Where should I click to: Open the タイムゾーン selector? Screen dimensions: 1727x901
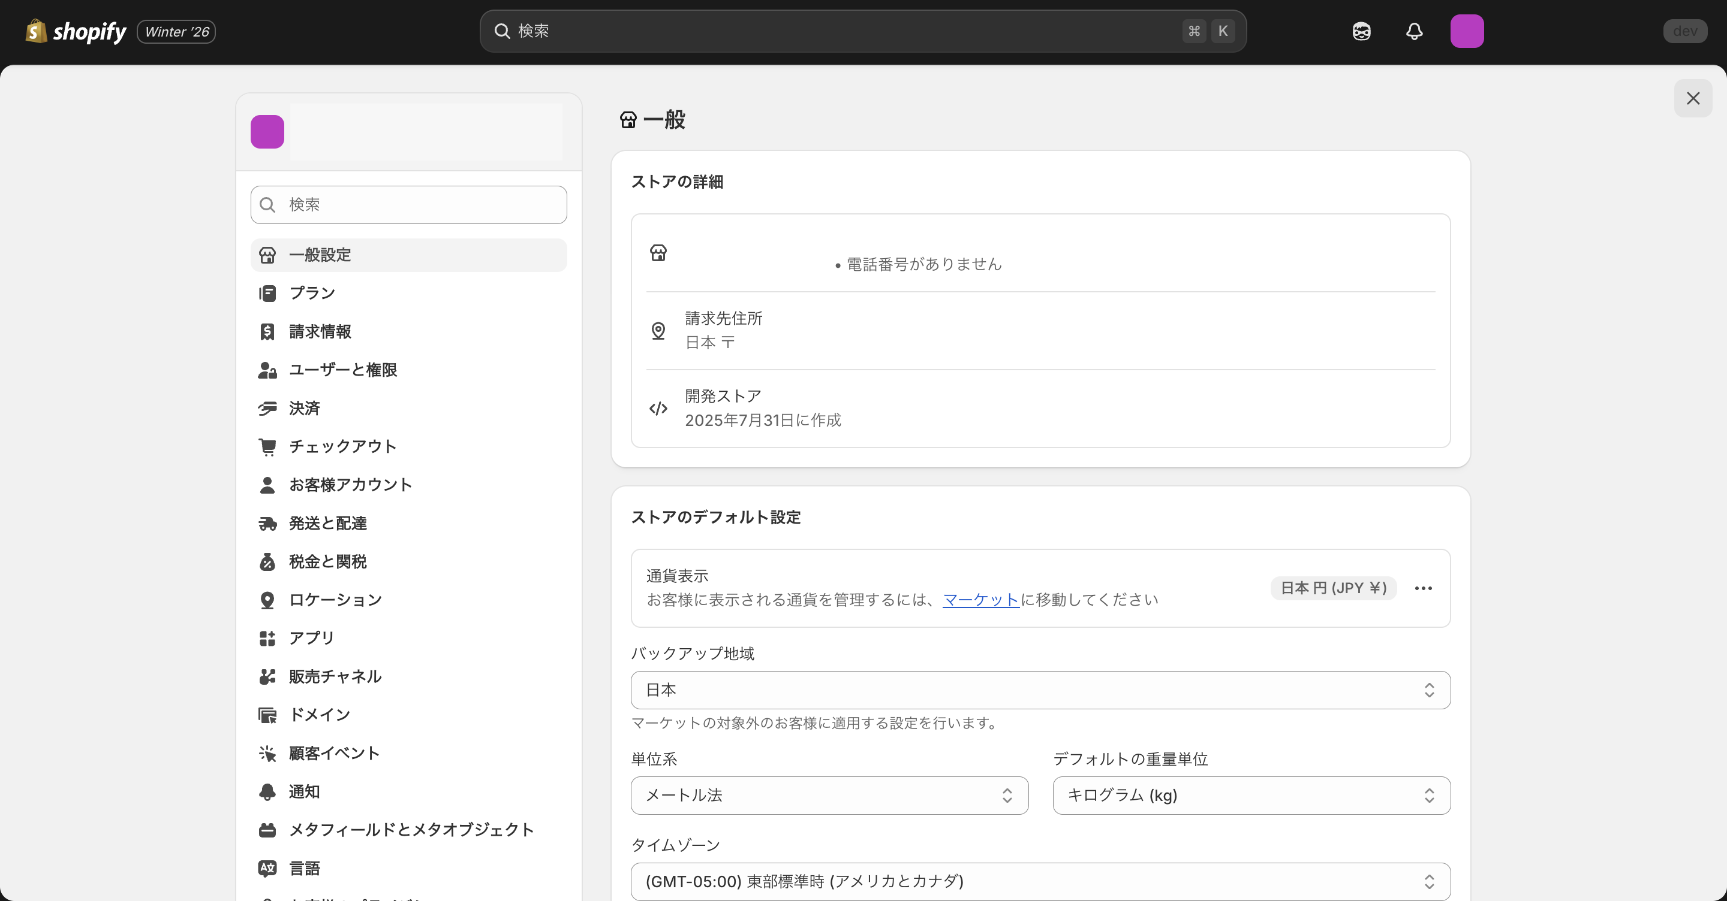click(1040, 882)
